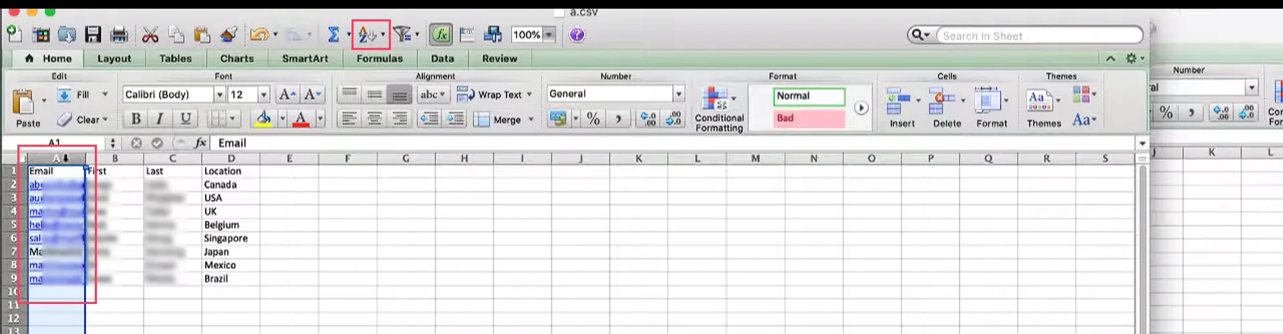Open the Layout tab
The image size is (1283, 334).
click(114, 59)
